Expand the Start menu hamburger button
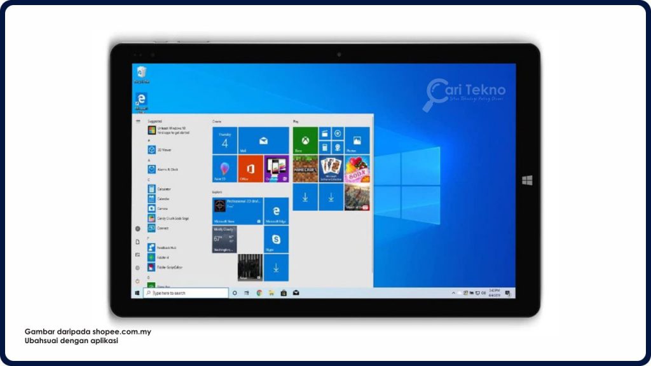This screenshot has width=651, height=366. pos(138,121)
